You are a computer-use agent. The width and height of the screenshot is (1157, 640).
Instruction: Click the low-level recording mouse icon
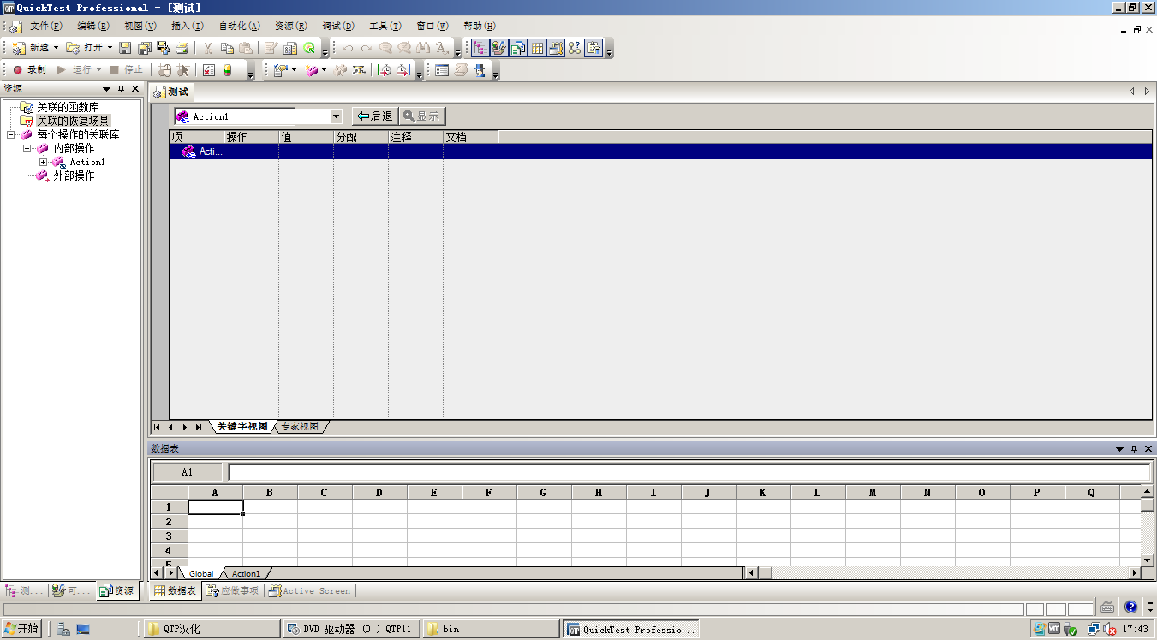point(164,70)
